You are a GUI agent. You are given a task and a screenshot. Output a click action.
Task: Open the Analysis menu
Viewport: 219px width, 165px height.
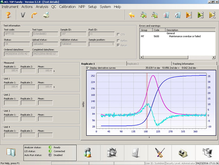tap(42, 7)
